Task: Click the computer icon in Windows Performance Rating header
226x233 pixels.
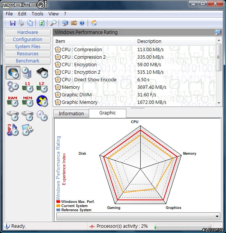Action: [218, 32]
